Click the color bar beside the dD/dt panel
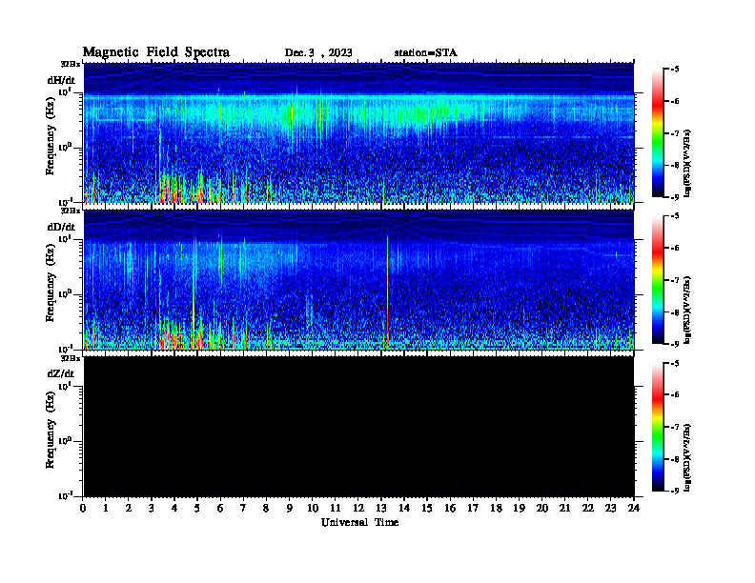755x583 pixels. (x=657, y=280)
